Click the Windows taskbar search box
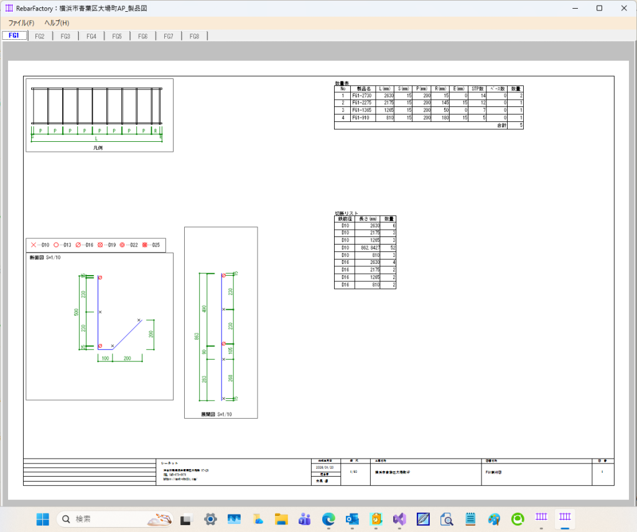The height and width of the screenshot is (532, 637). click(112, 518)
